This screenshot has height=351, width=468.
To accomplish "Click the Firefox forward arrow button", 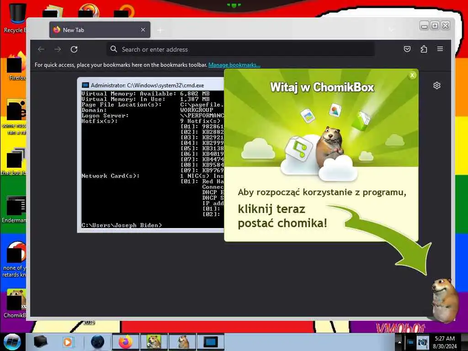I will click(58, 49).
